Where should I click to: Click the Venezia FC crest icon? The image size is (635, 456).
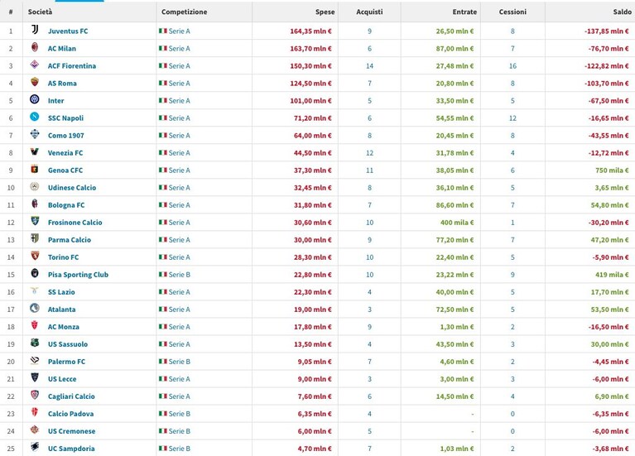(x=35, y=151)
